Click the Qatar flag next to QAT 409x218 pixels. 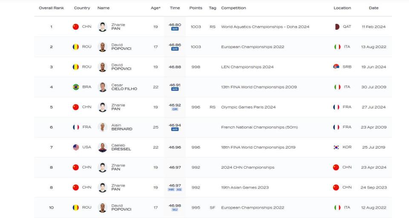click(x=337, y=27)
